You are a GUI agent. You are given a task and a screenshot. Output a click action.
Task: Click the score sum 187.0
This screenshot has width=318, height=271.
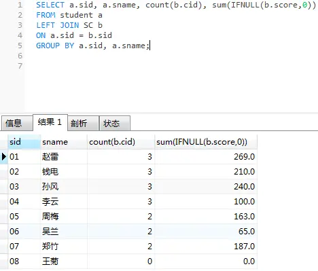206,247
